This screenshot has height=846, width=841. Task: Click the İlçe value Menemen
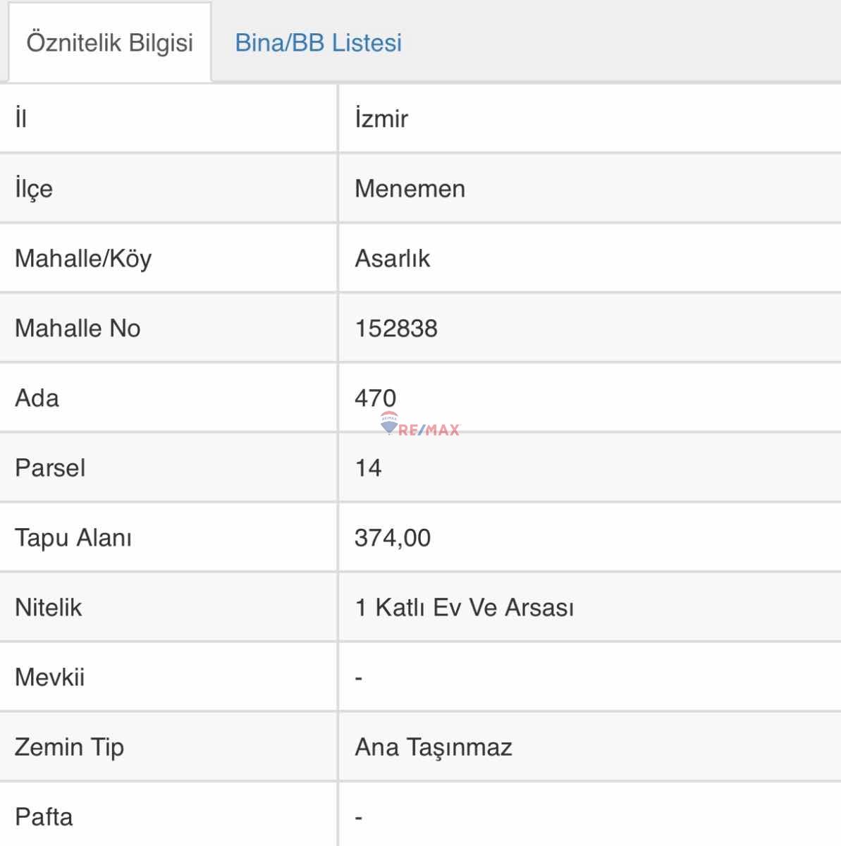point(410,188)
